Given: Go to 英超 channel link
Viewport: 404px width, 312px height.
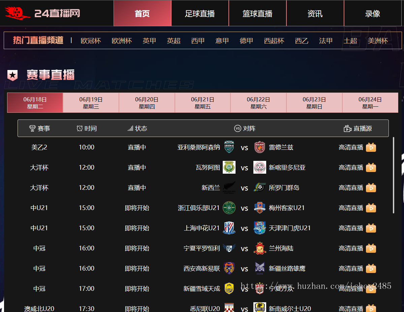Looking at the screenshot, I should 174,41.
